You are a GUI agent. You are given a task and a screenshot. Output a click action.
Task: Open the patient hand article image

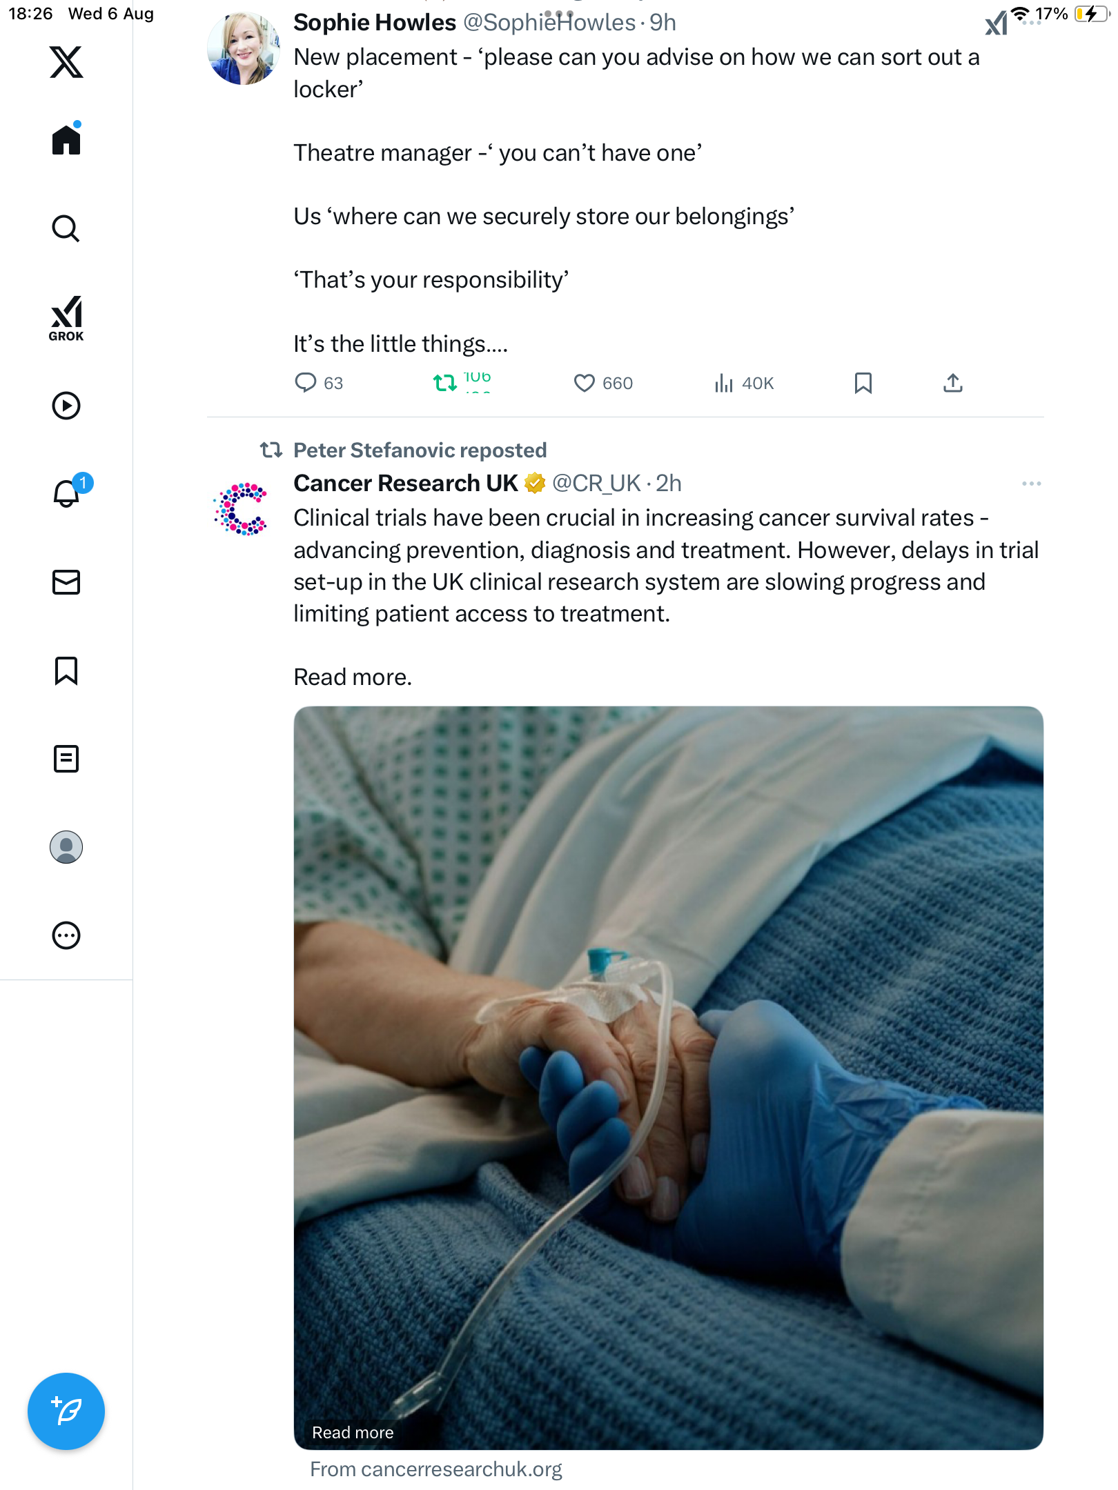(x=668, y=1076)
